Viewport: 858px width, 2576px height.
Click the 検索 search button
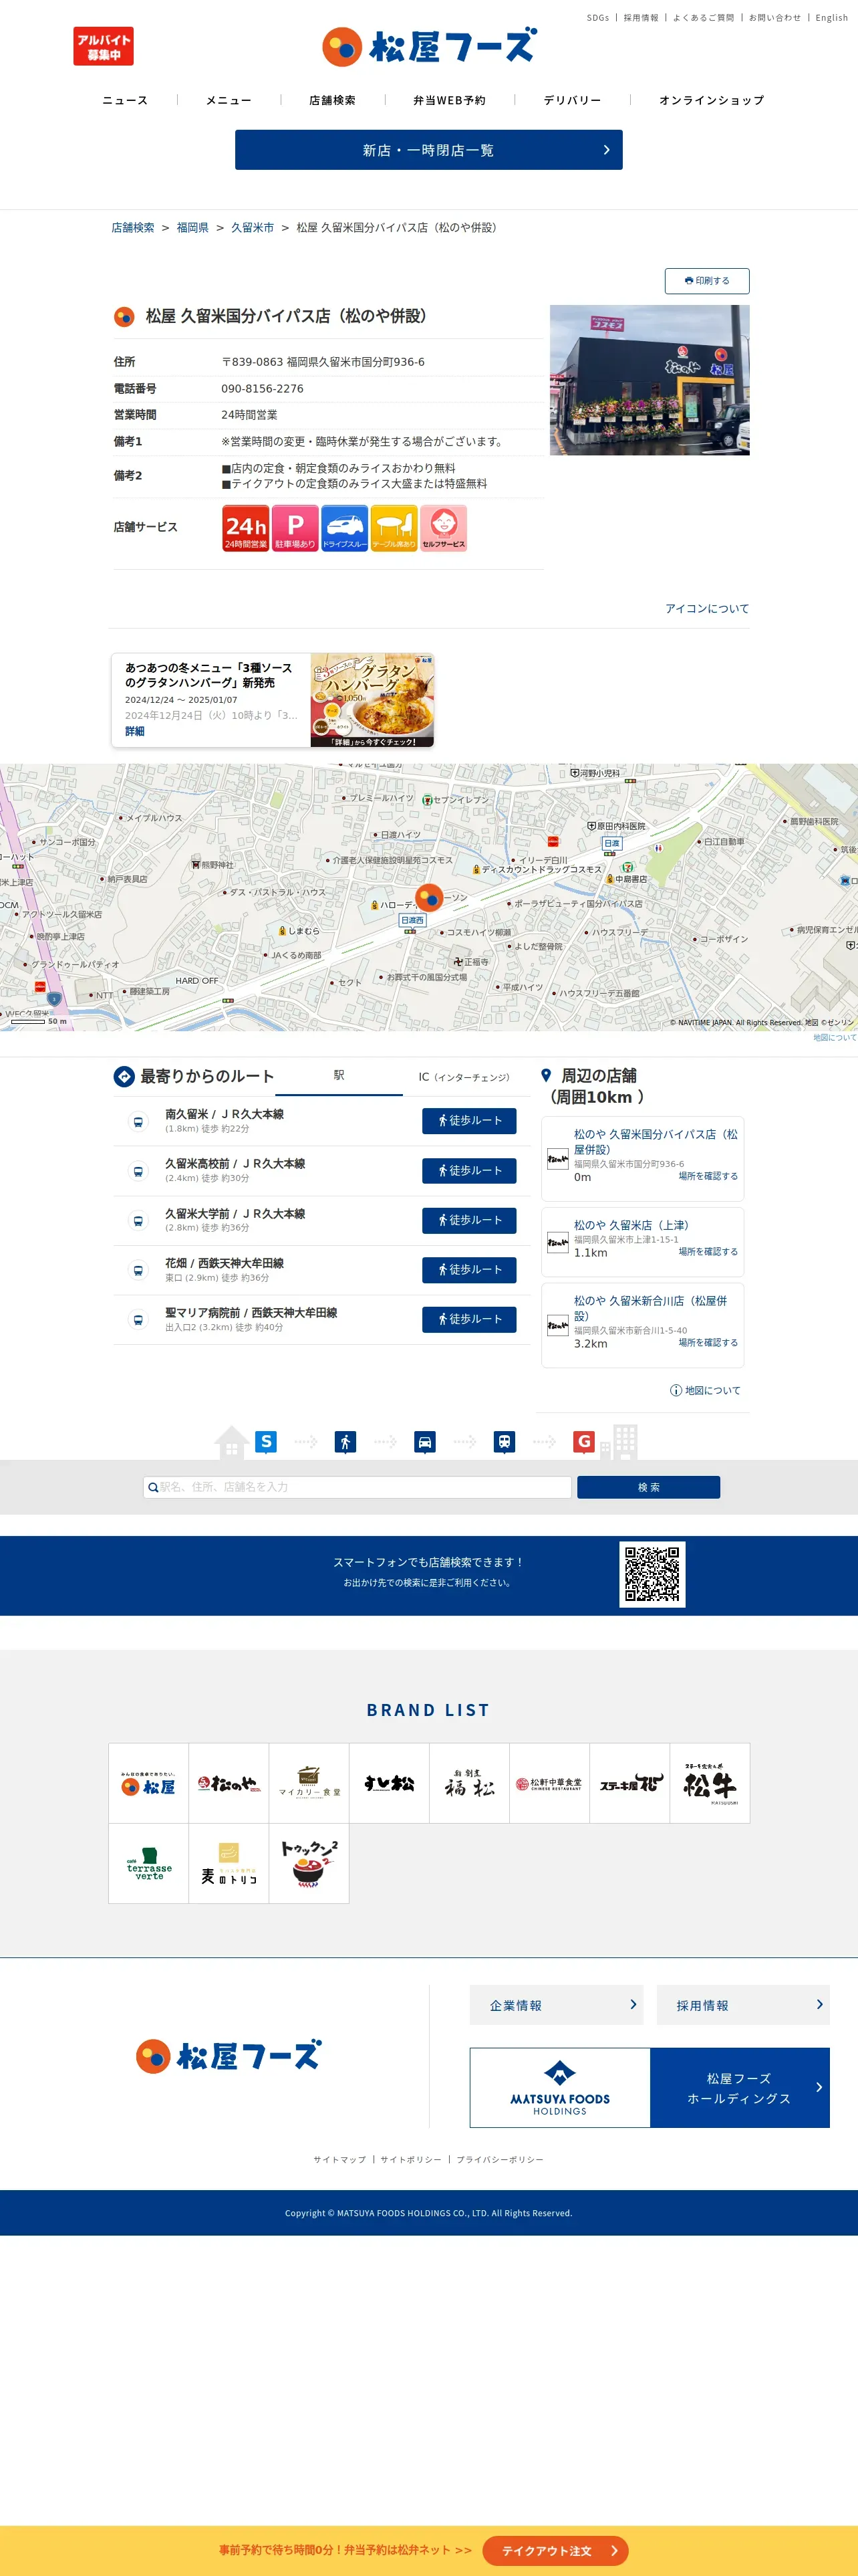coord(648,1487)
